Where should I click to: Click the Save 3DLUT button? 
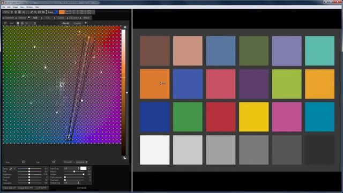[x=10, y=188]
